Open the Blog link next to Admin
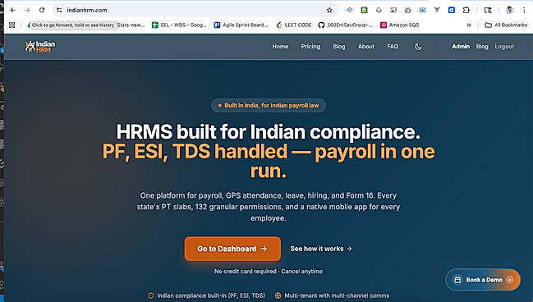533x302 pixels. click(482, 47)
